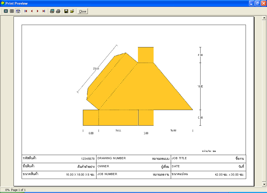Click the DRAWING NUMBER field label
Viewport: 267px width, 193px height.
click(x=112, y=158)
